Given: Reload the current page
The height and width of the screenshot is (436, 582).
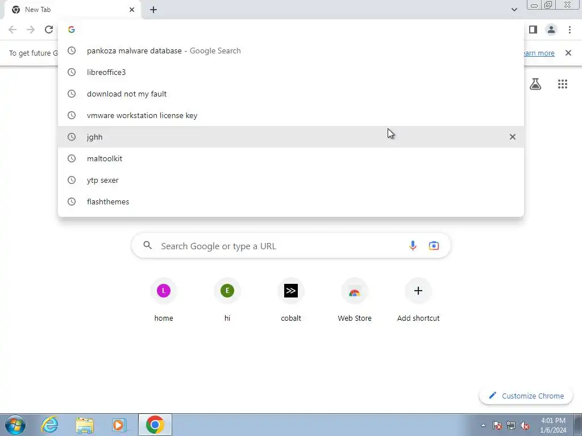Looking at the screenshot, I should [49, 30].
